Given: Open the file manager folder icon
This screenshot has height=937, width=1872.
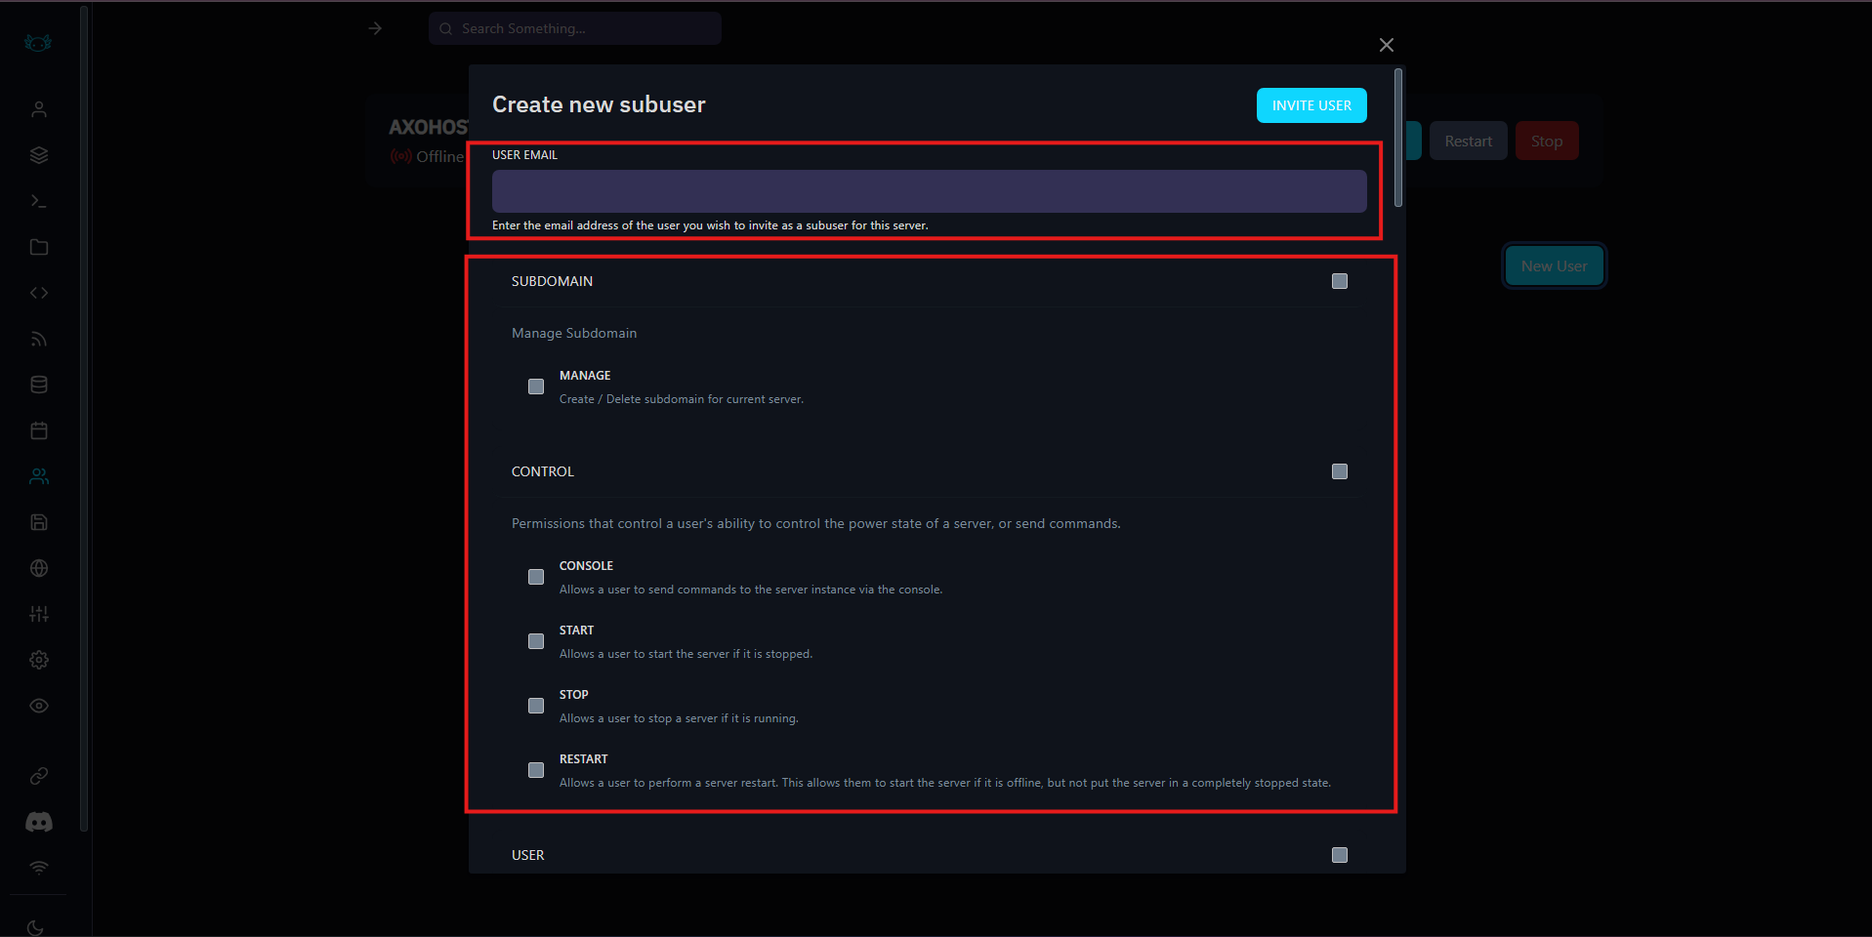Looking at the screenshot, I should click(39, 247).
